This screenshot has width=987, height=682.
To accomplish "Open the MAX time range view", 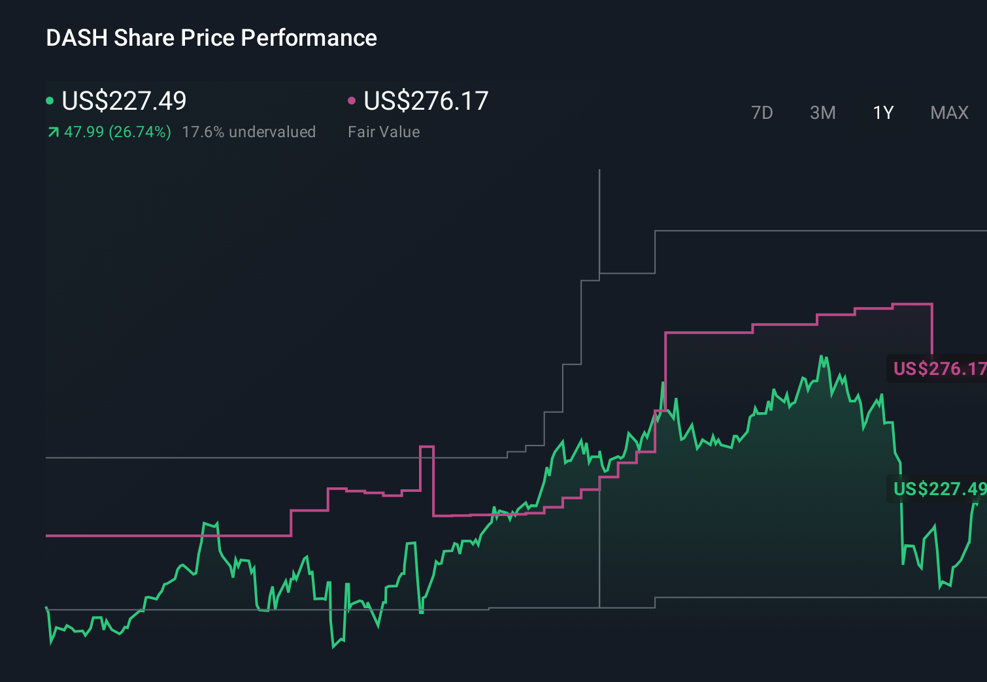I will pos(949,112).
